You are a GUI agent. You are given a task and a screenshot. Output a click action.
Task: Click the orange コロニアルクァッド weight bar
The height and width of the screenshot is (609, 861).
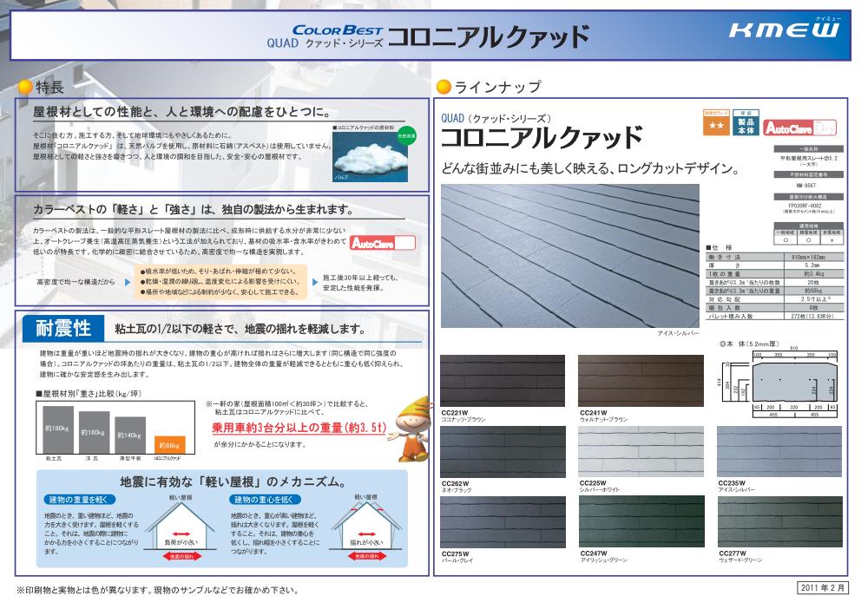coord(167,443)
